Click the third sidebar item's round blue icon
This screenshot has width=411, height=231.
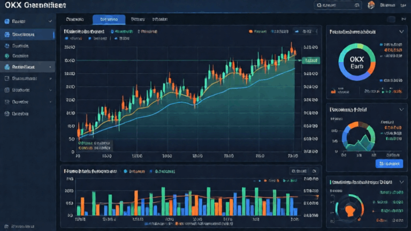tap(7, 46)
